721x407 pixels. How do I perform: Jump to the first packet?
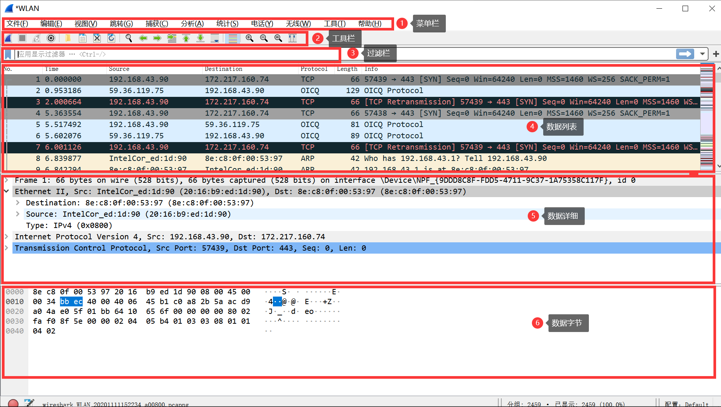186,38
